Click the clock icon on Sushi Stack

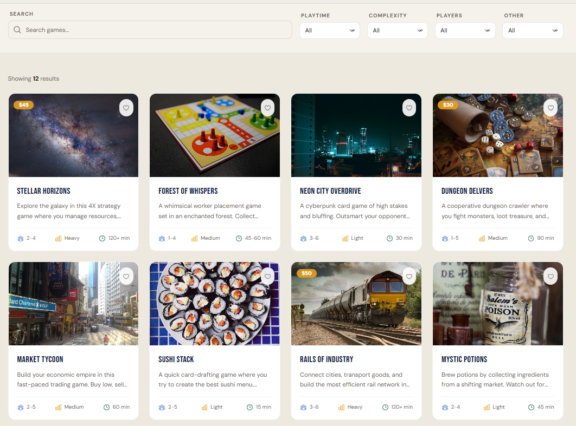(x=249, y=407)
